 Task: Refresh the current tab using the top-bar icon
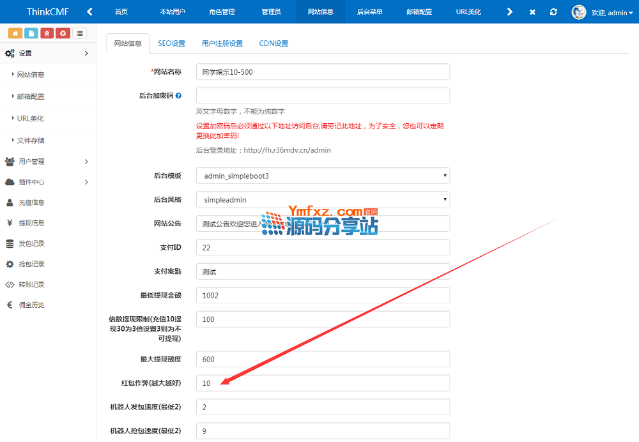pyautogui.click(x=553, y=12)
